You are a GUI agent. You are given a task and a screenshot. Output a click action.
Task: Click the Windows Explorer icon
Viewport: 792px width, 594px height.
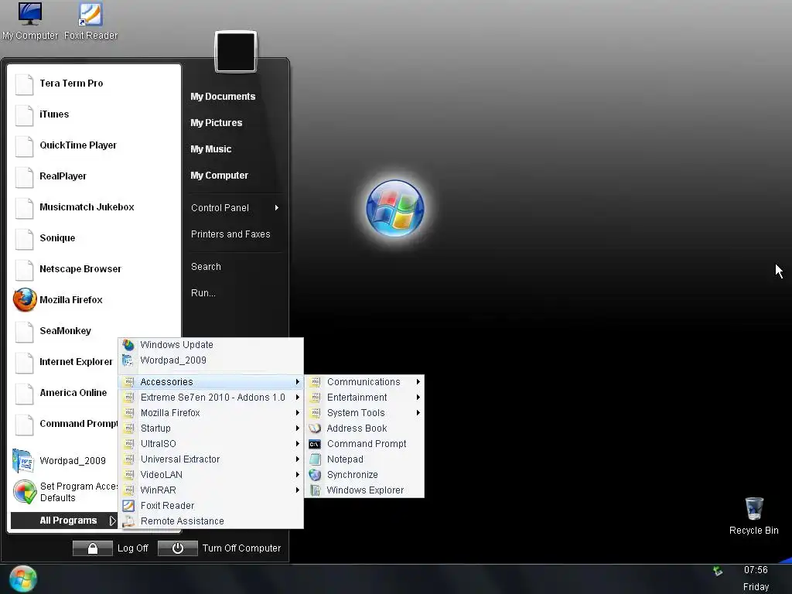(x=316, y=490)
